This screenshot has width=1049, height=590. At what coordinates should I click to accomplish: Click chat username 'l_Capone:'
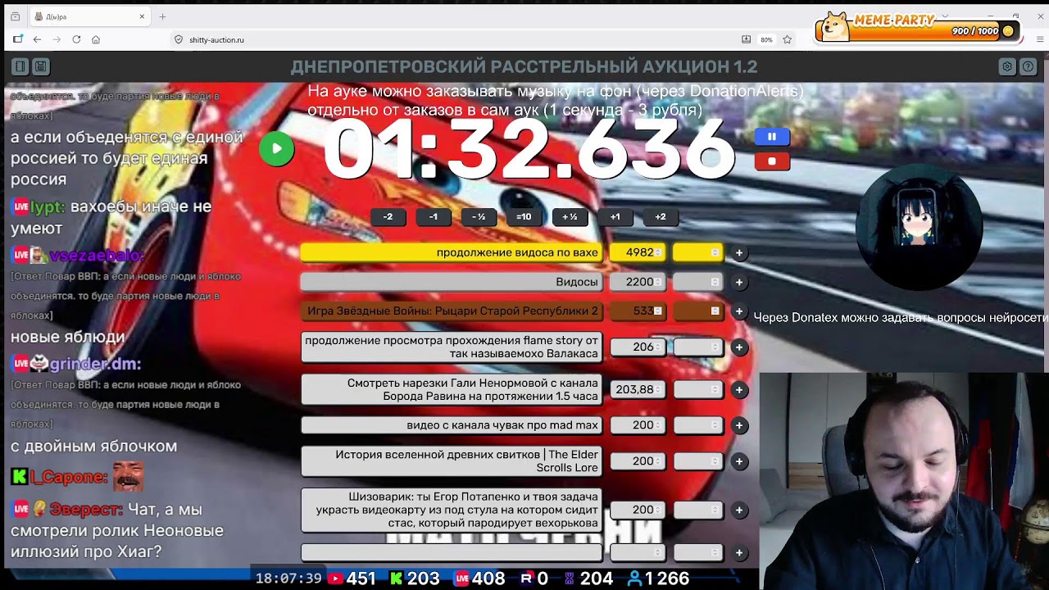(x=70, y=477)
